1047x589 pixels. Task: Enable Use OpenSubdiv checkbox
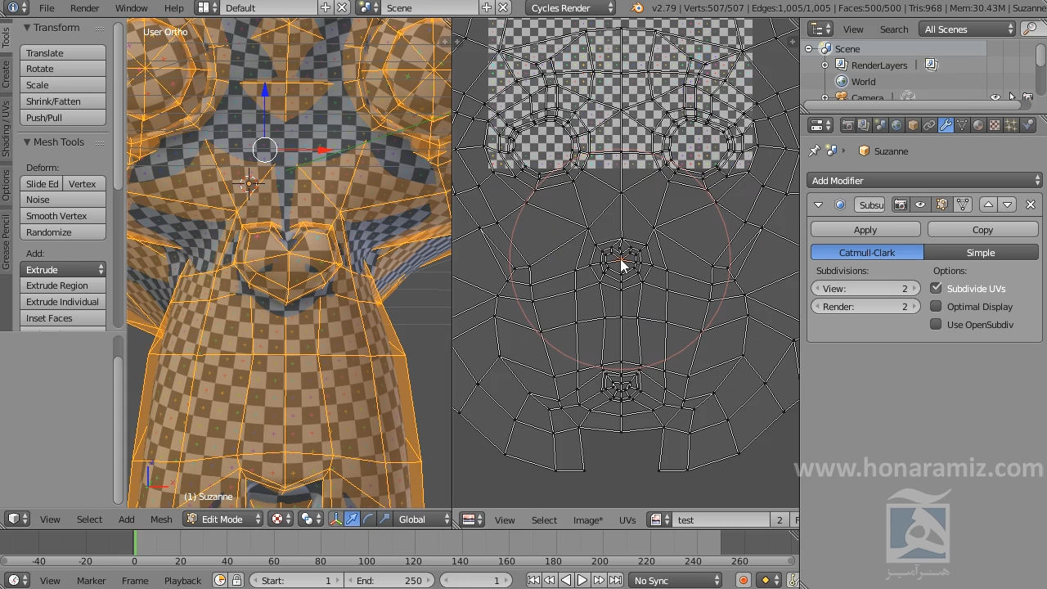click(x=936, y=324)
